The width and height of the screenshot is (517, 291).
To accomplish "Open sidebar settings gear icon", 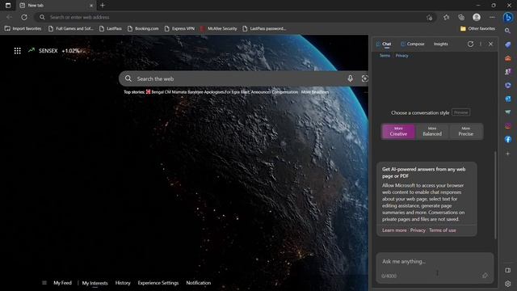I will (508, 284).
